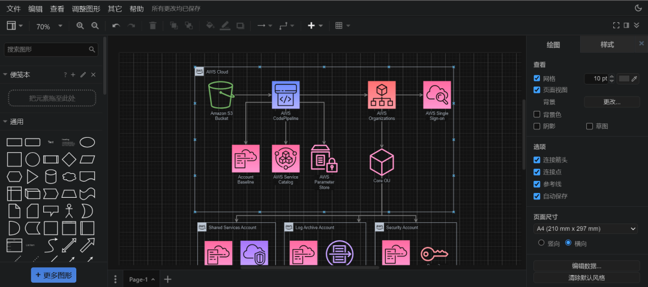The image size is (648, 287).
Task: Open the 文件 menu
Action: pyautogui.click(x=14, y=8)
